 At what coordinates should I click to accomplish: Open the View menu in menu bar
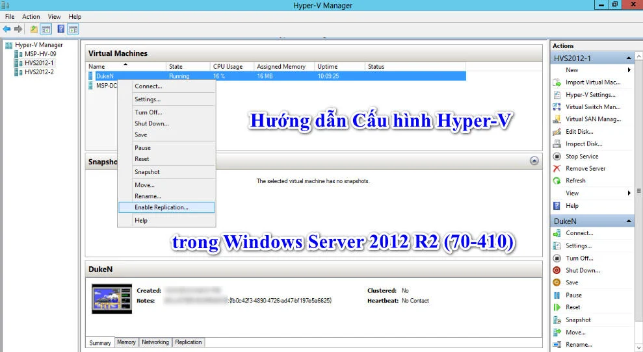54,16
